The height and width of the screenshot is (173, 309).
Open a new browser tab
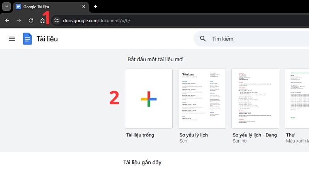(95, 7)
